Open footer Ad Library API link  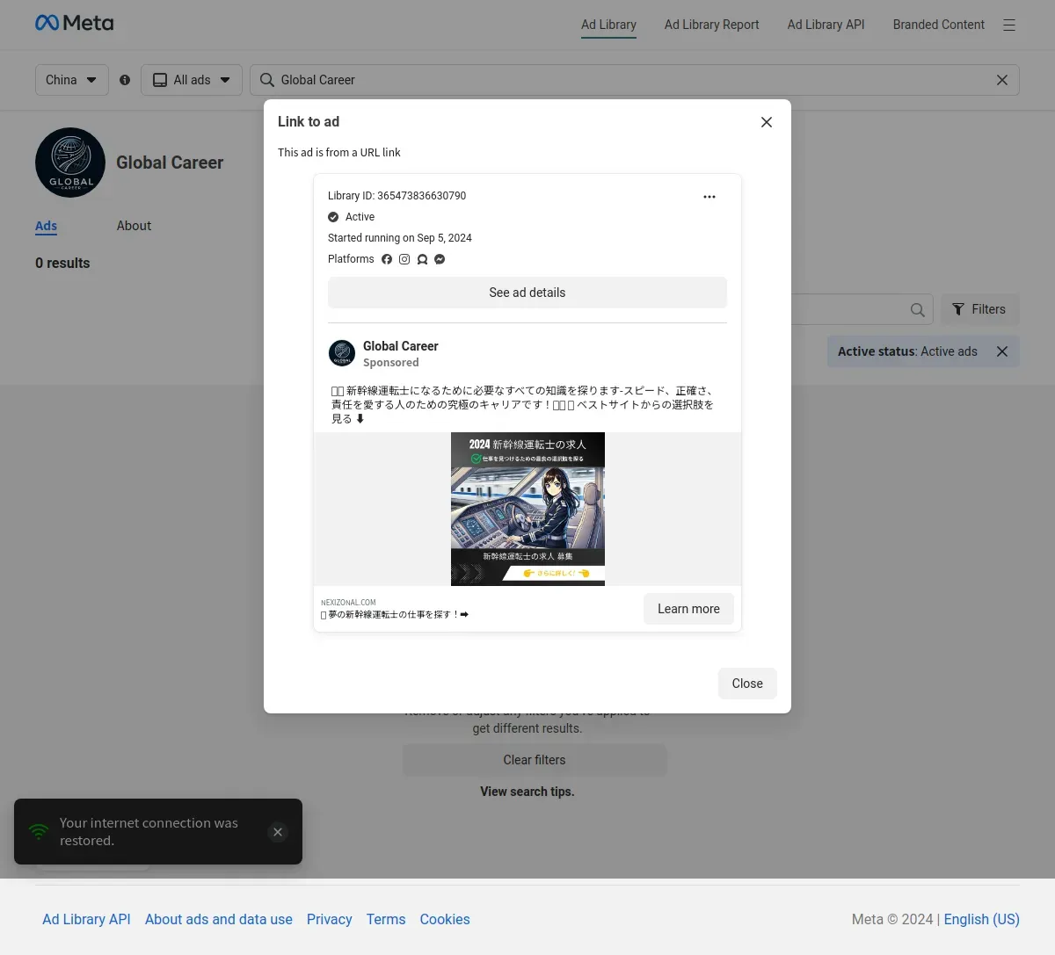[x=86, y=919]
